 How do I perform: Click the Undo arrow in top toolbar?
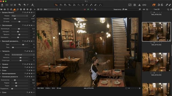(x=24, y=5)
